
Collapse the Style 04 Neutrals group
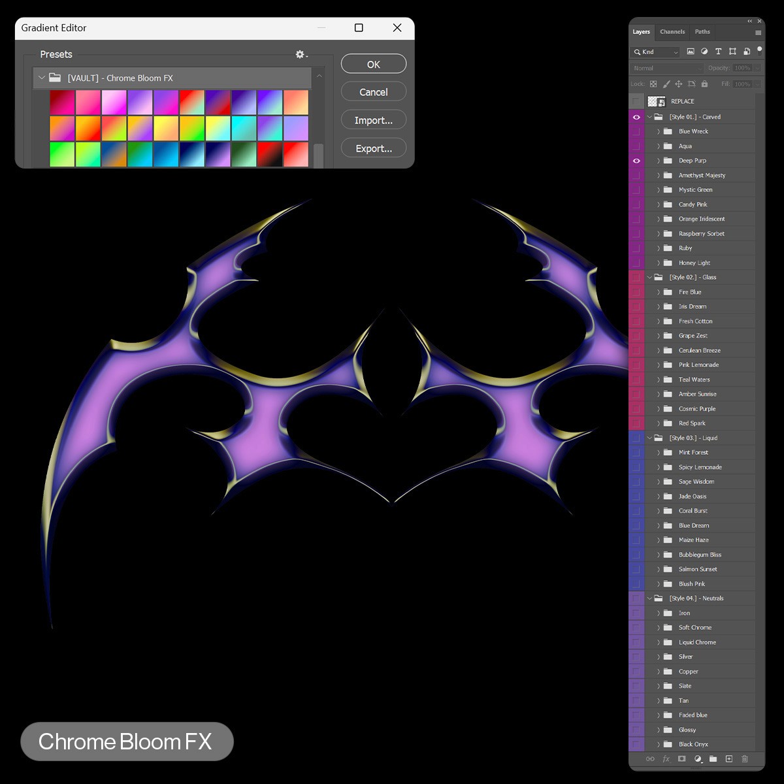[x=649, y=598]
